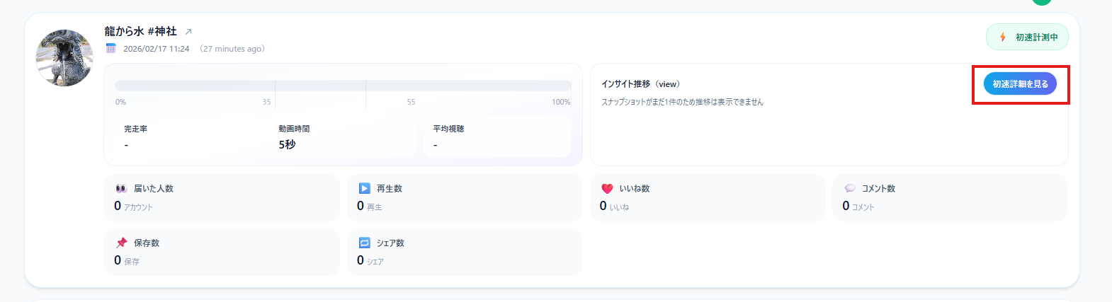
Task: Click the heart icon beside いいね数
Action: (x=607, y=189)
